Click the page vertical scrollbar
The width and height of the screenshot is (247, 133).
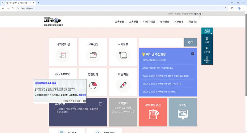point(246,54)
